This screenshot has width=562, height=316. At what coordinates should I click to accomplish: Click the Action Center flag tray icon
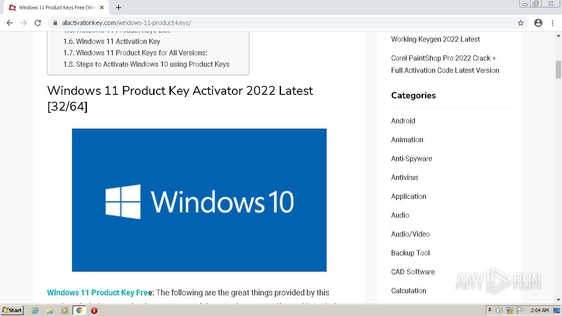pyautogui.click(x=520, y=310)
